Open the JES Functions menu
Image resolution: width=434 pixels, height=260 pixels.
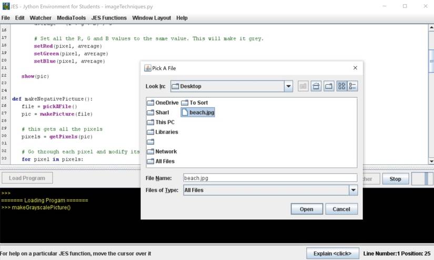(109, 18)
